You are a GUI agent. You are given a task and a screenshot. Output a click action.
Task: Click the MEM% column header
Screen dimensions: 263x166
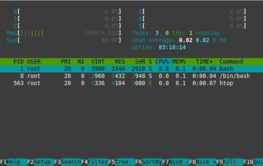tap(179, 62)
